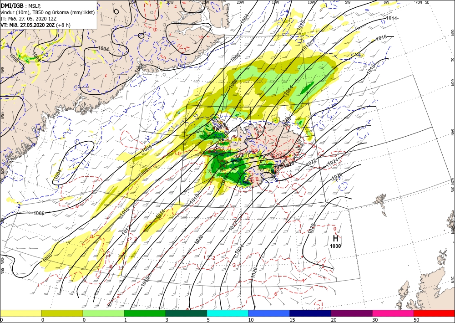Screen dimensions: 455x323
Task: Click the pink 30 mm legend swatch
Action: [393, 313]
